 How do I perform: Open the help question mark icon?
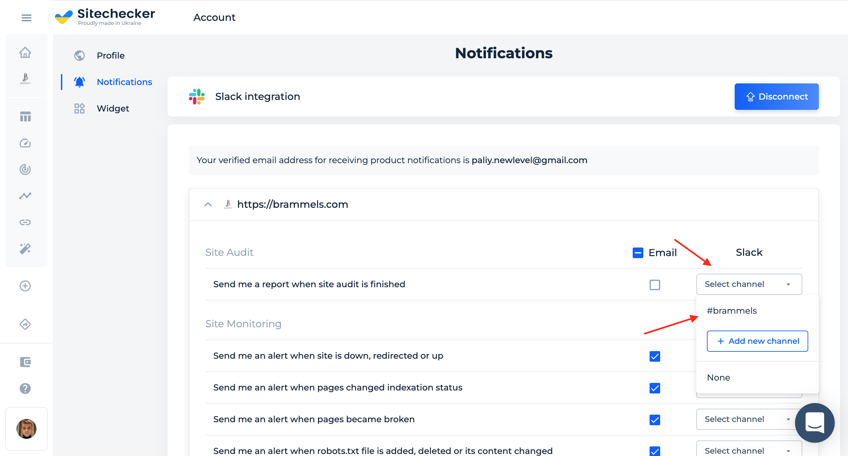point(25,388)
